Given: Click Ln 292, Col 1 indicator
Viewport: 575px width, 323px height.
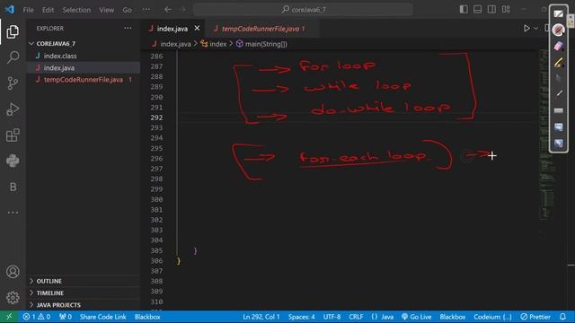Looking at the screenshot, I should 261,317.
